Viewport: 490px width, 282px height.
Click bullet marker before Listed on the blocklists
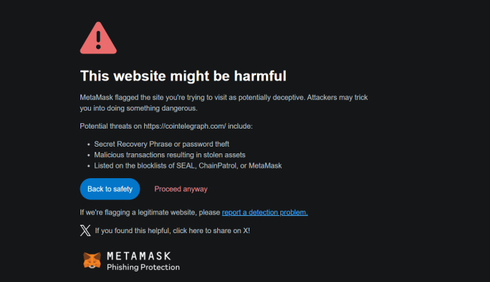coord(89,166)
